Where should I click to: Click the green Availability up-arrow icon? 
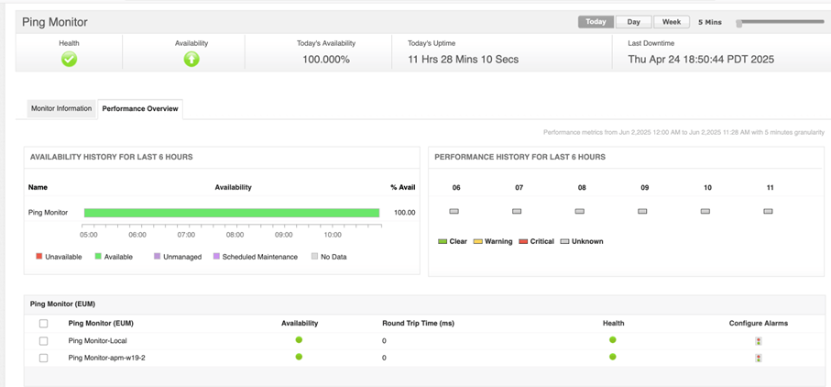click(191, 59)
